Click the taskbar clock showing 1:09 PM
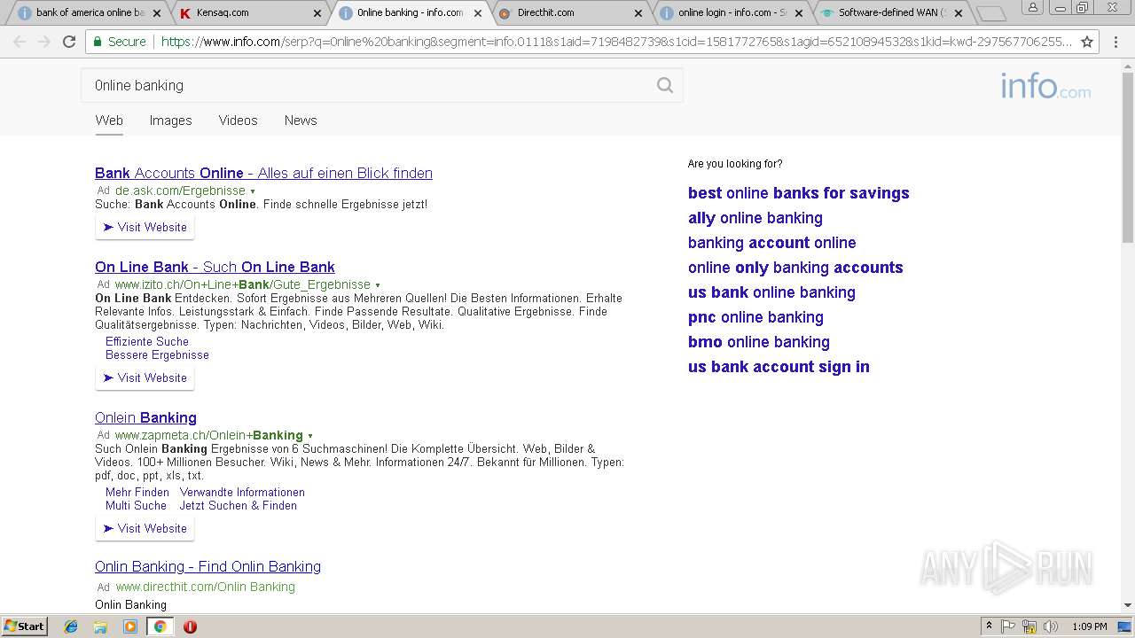 [1089, 626]
